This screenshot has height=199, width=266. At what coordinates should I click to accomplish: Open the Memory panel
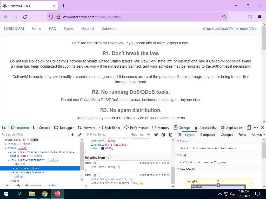pos(161,127)
